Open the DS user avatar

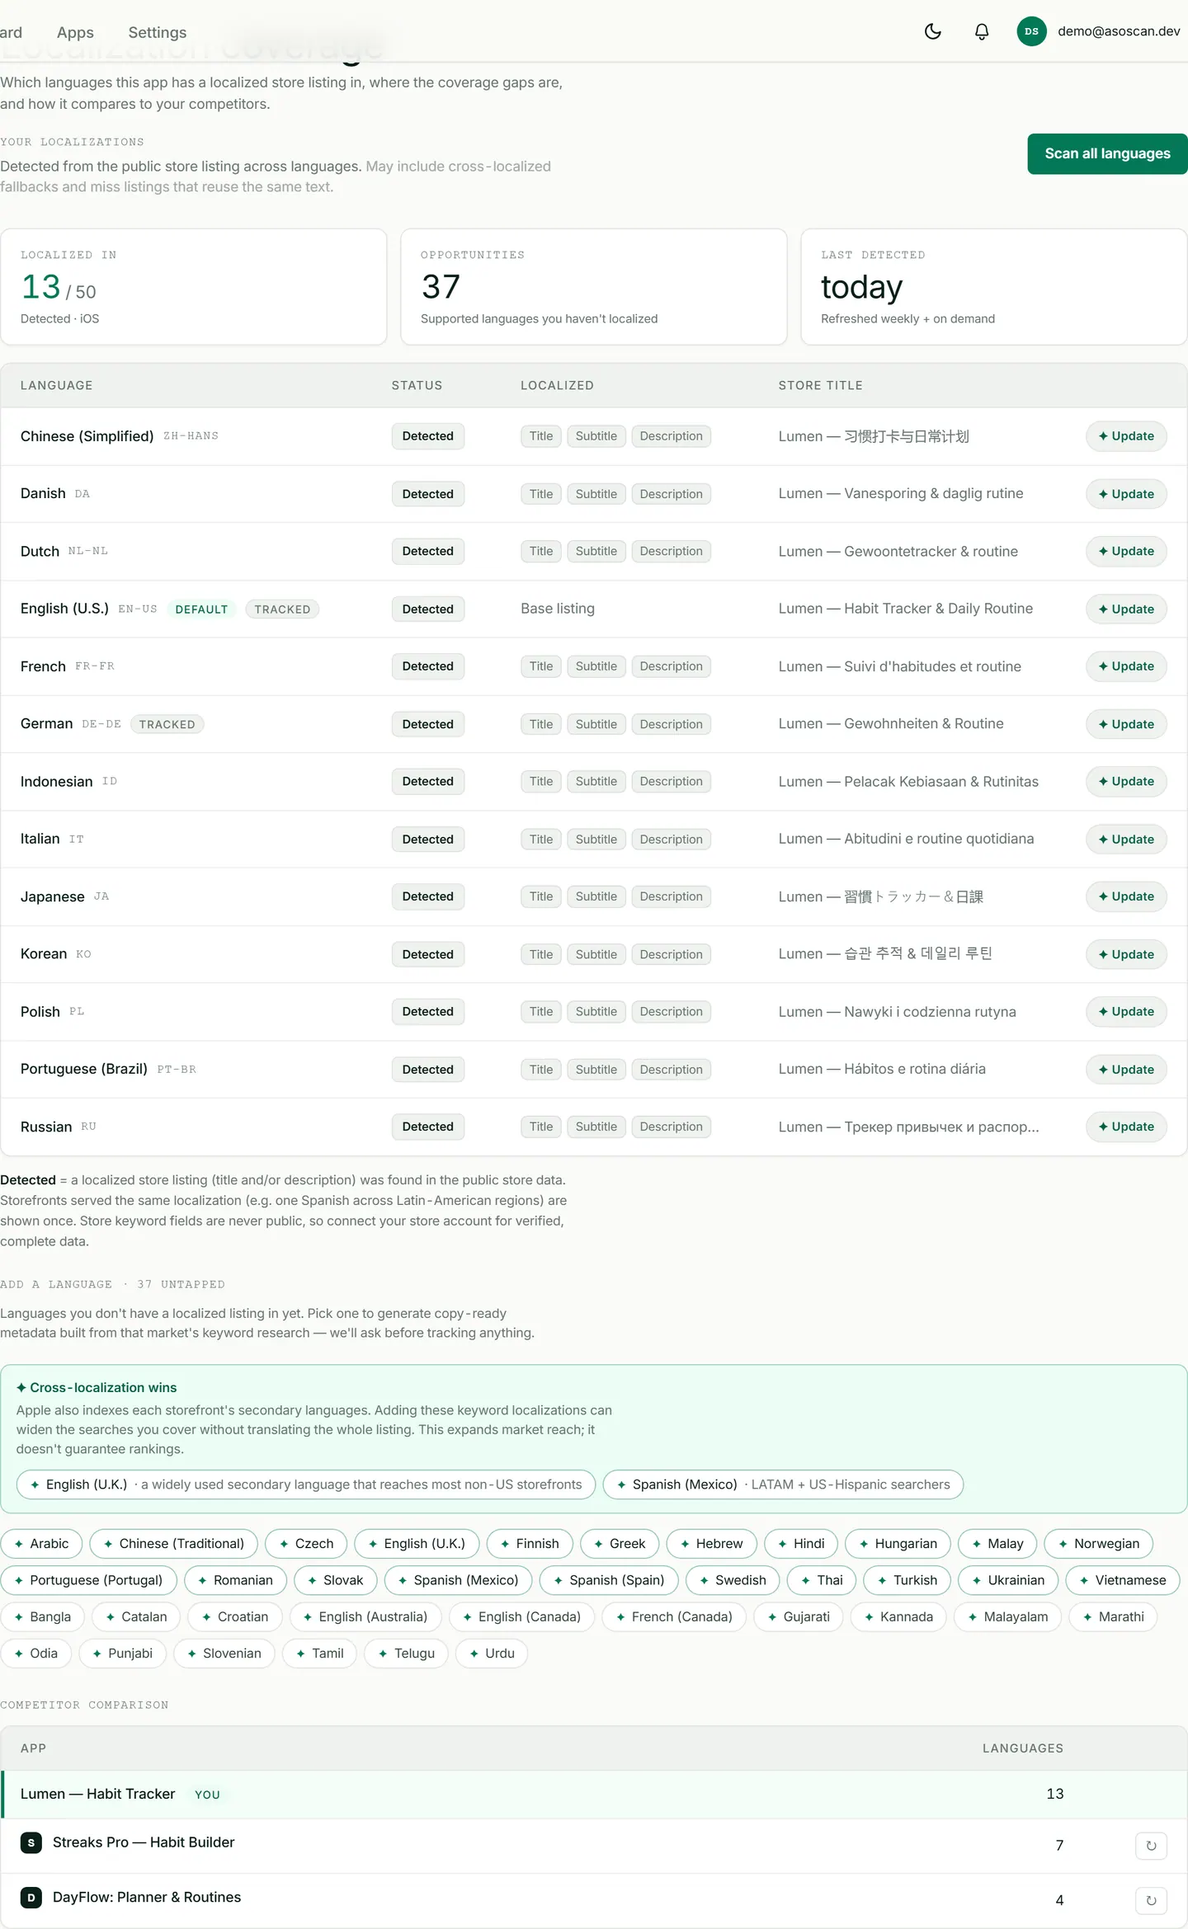[1031, 31]
